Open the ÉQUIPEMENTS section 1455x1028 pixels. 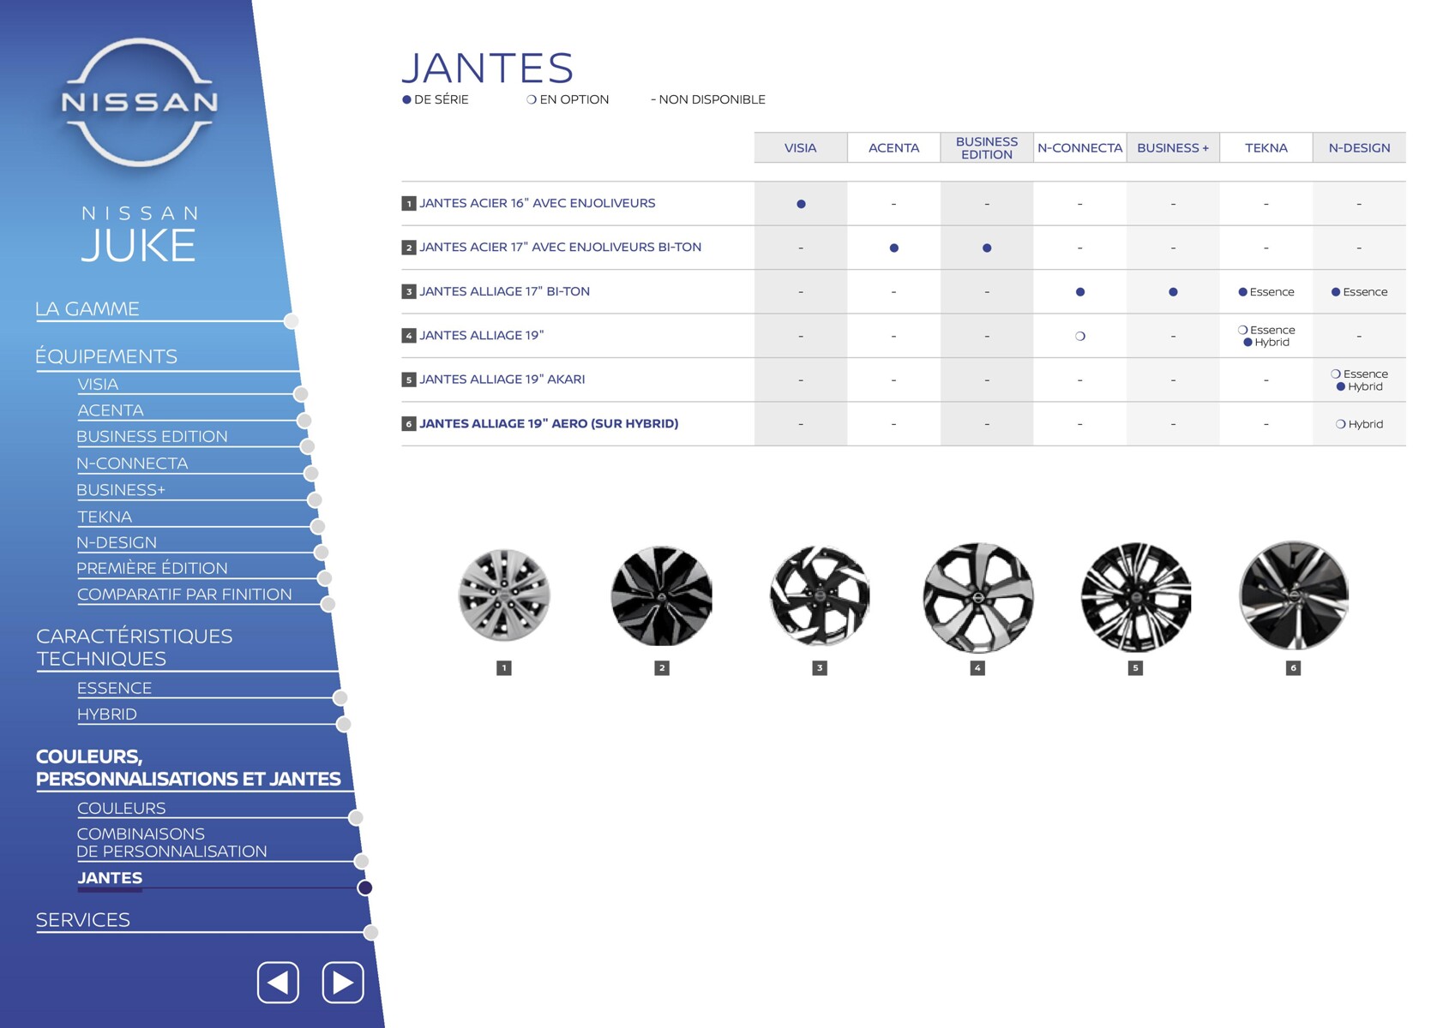tap(106, 356)
